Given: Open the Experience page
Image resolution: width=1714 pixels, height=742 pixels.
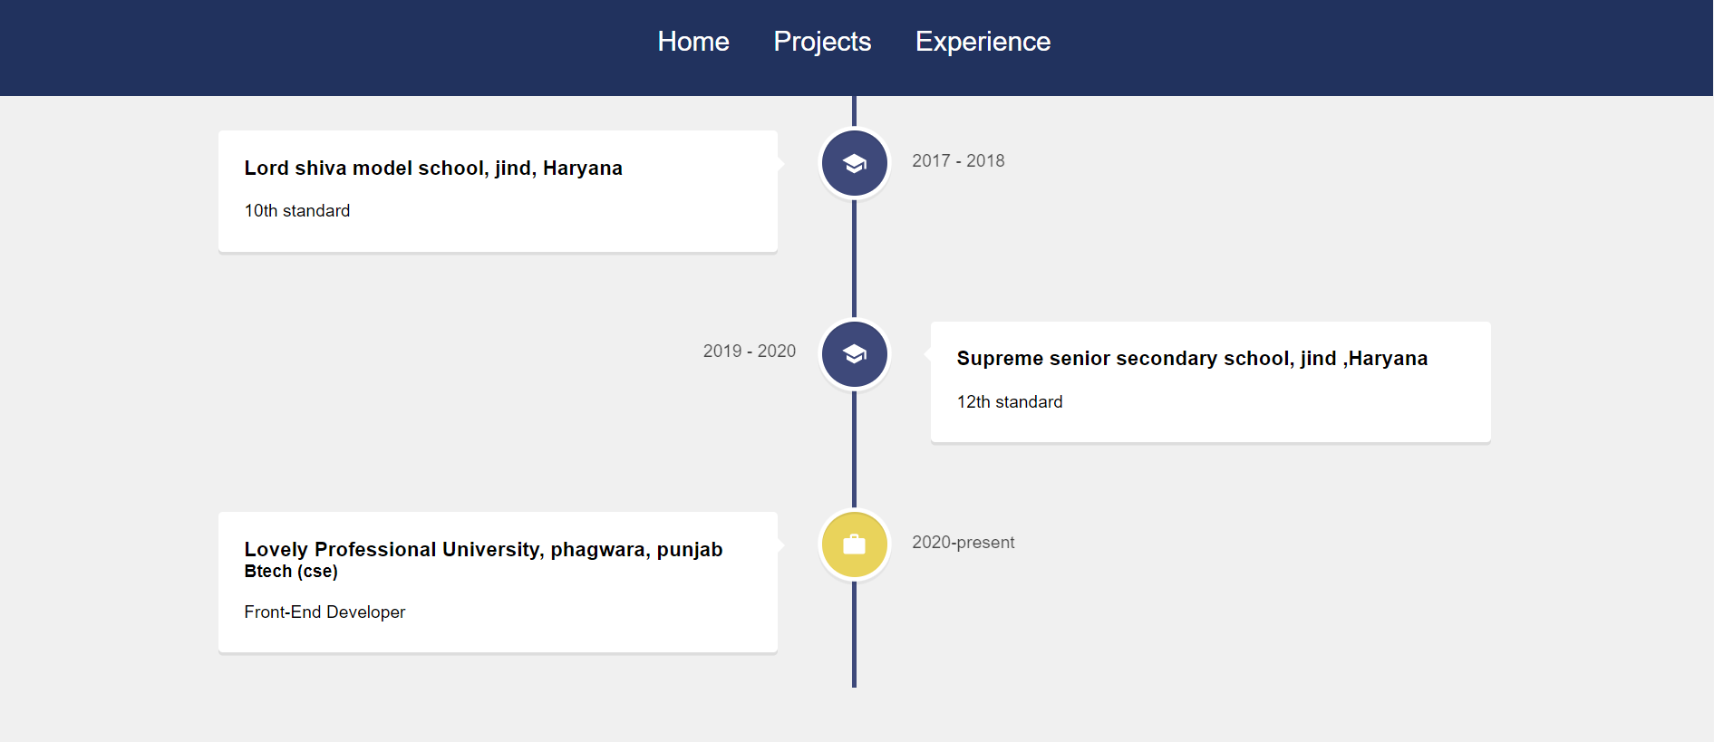Looking at the screenshot, I should point(983,42).
